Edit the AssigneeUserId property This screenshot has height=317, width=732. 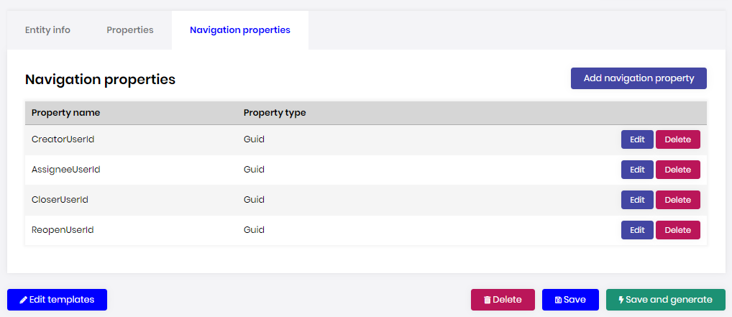637,170
